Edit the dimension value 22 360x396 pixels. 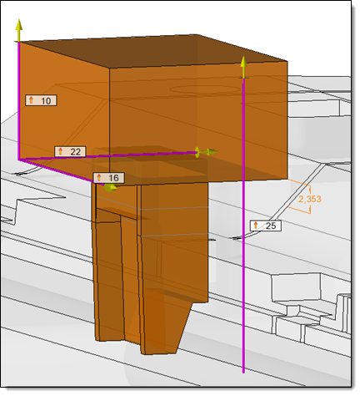tap(75, 152)
